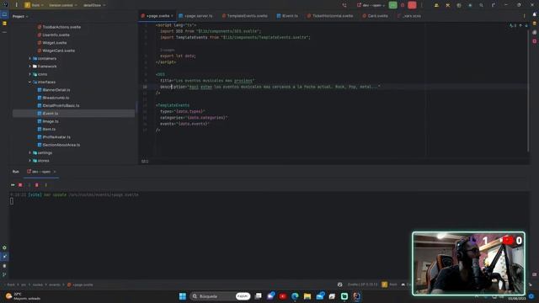539x303 pixels.
Task: Open the branch name dropdown
Action: pos(94,5)
